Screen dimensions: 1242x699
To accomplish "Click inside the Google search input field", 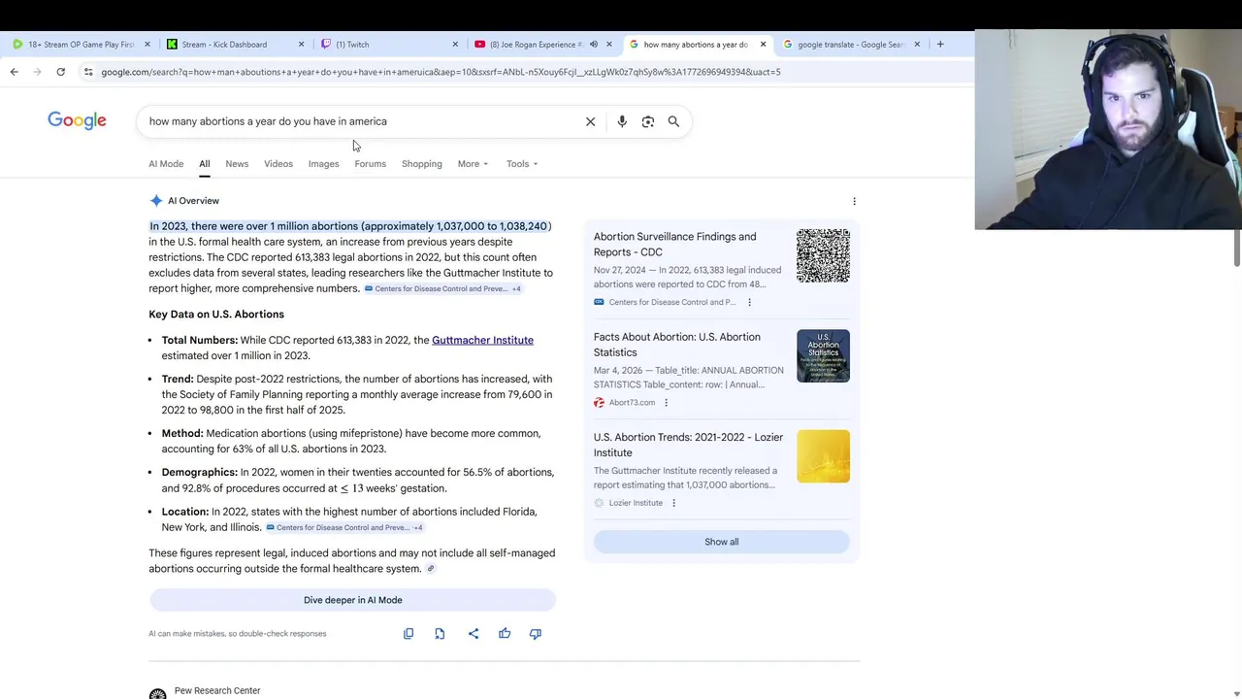I will point(359,121).
